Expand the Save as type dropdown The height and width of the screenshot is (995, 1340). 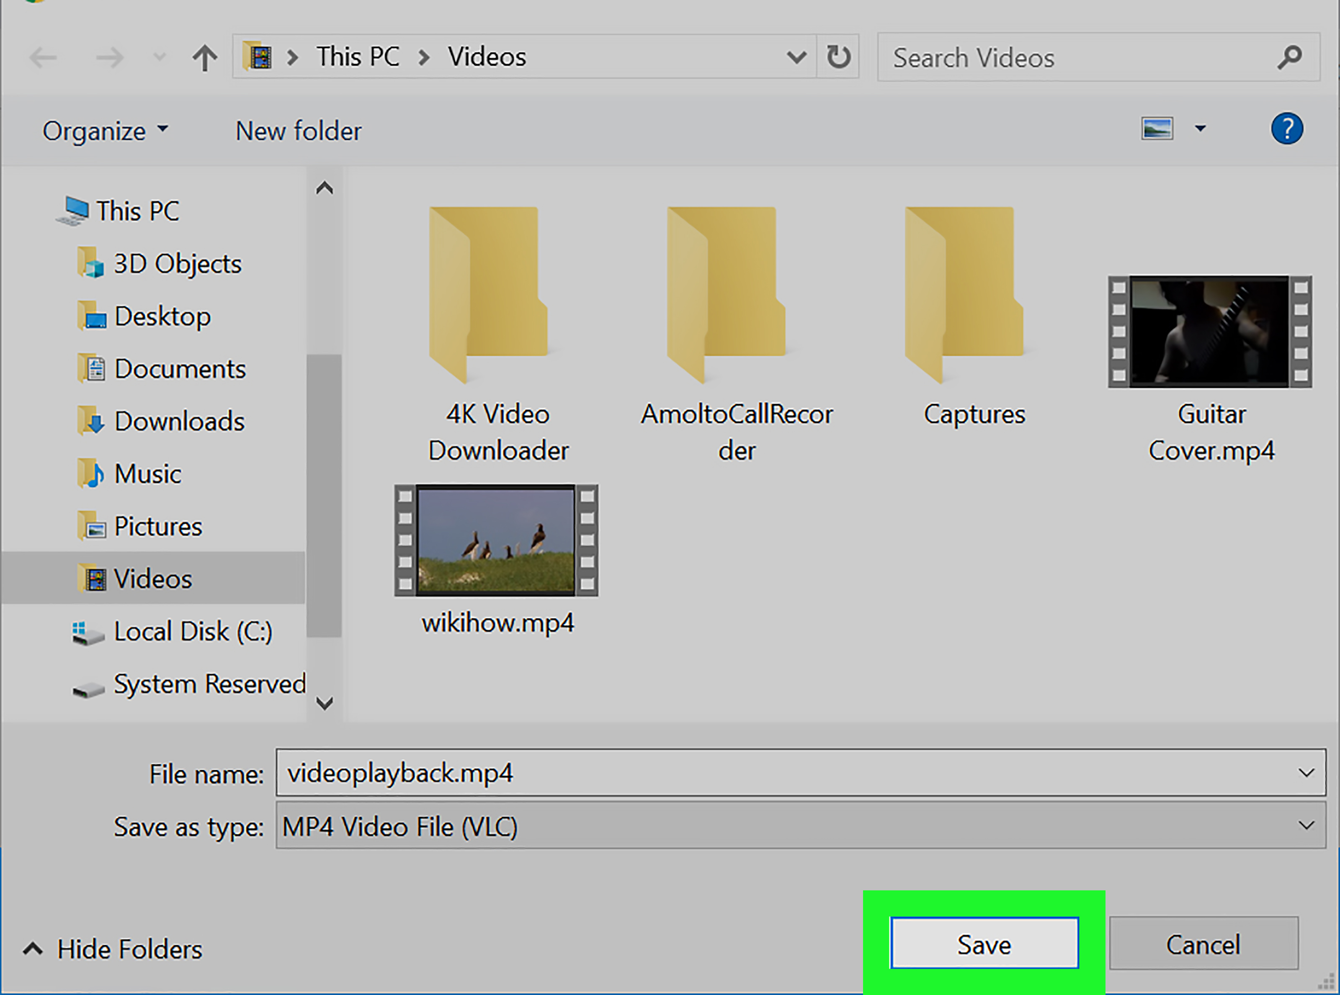[1305, 826]
